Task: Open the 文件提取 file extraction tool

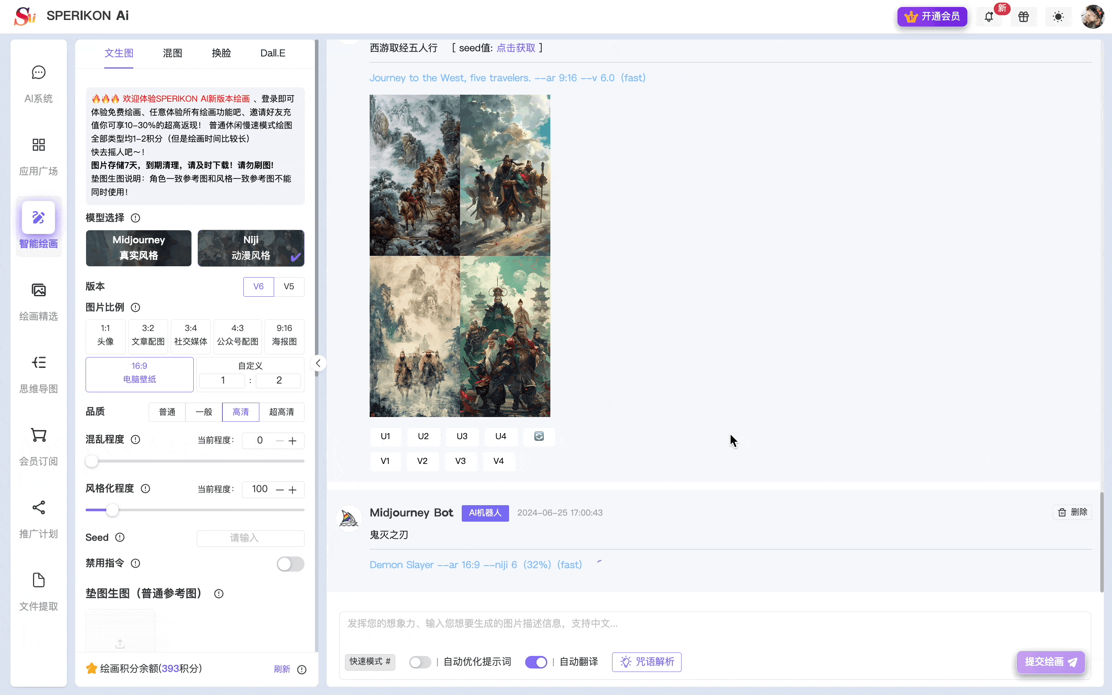Action: (x=38, y=591)
